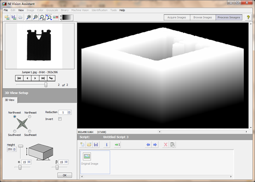This screenshot has height=182, width=255.
Task: Increment the Reduction value stepper
Action: (69, 111)
